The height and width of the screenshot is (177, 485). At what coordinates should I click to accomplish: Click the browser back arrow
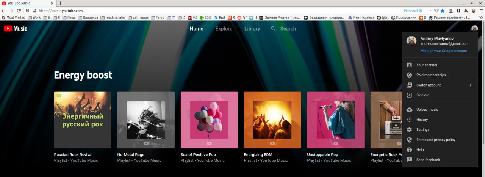[4, 11]
